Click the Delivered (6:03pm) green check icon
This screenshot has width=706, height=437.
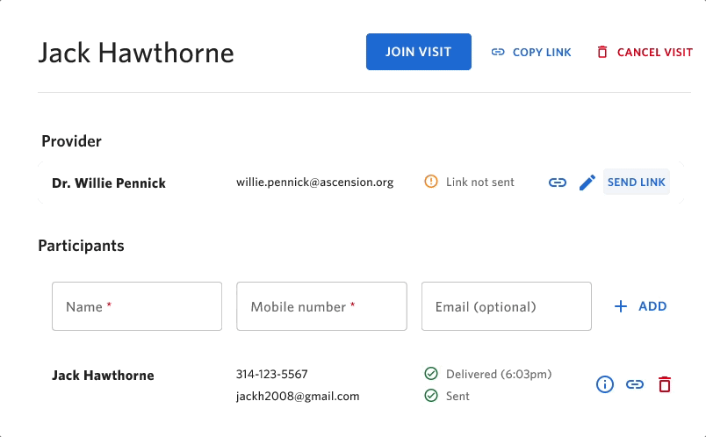click(x=431, y=374)
